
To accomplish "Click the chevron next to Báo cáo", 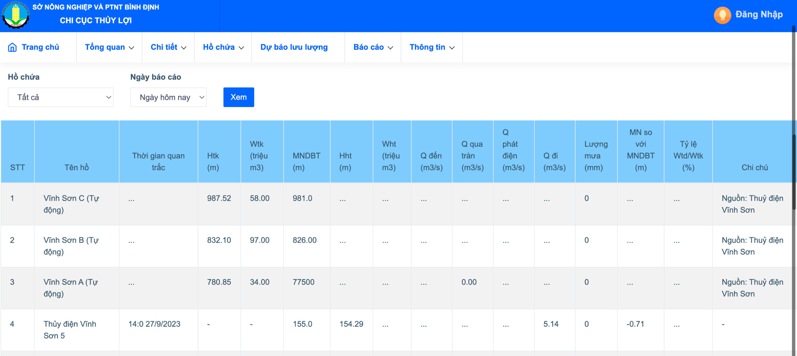I will click(390, 48).
